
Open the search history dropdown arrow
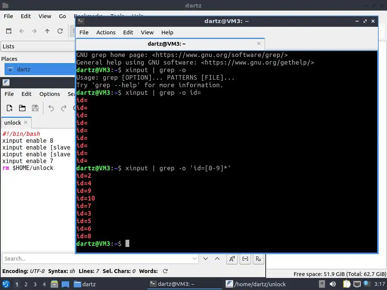coord(195,259)
